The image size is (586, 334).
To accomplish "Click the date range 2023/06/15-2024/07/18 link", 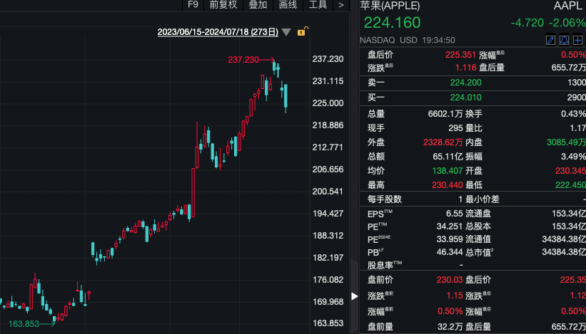I will [x=218, y=32].
